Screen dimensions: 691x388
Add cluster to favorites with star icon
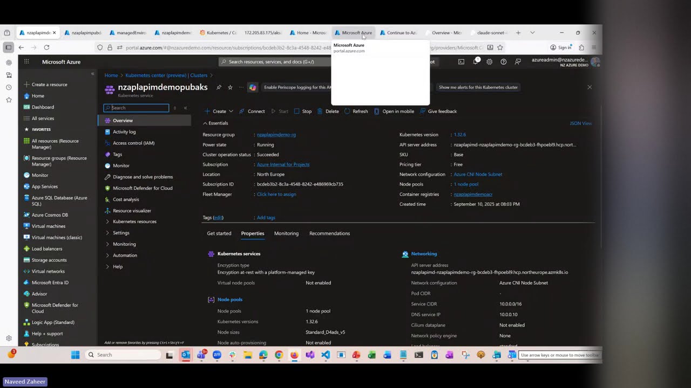click(x=230, y=87)
